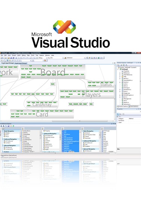Switch to the Team Explorer tab
The height and width of the screenshot is (203, 141).
pyautogui.click(x=133, y=106)
